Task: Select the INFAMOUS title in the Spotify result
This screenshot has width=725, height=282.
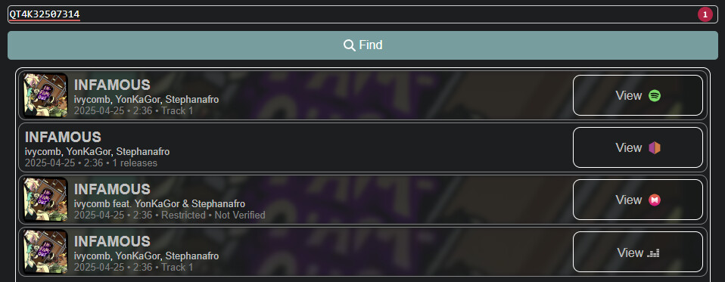Action: [112, 85]
